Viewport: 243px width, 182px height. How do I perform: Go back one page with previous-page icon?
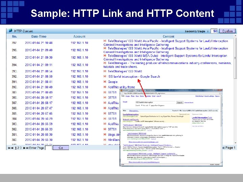click(x=12, y=148)
